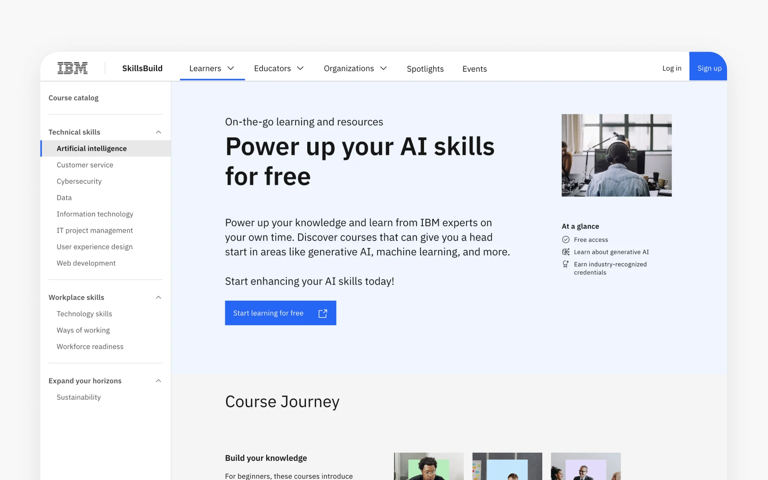Image resolution: width=768 pixels, height=480 pixels.
Task: Click Earn industry-recognized credentials text
Action: coord(610,268)
